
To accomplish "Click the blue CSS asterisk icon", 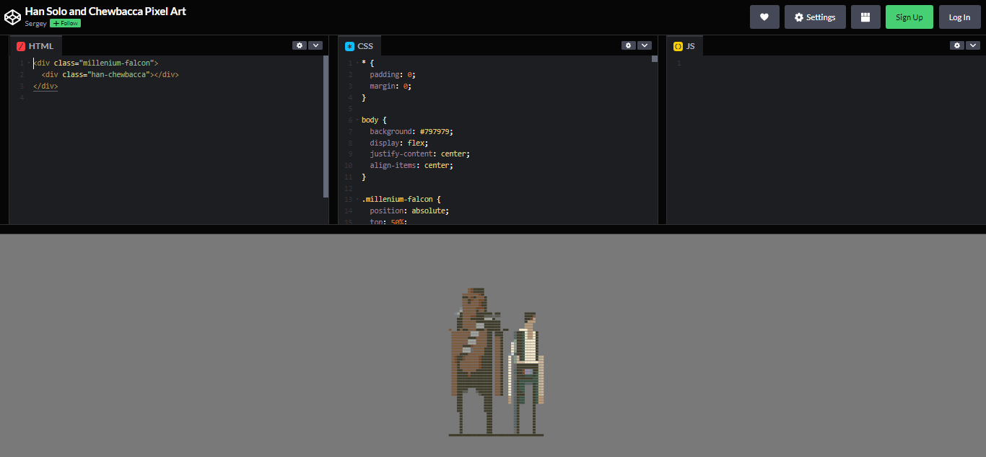I will 349,45.
